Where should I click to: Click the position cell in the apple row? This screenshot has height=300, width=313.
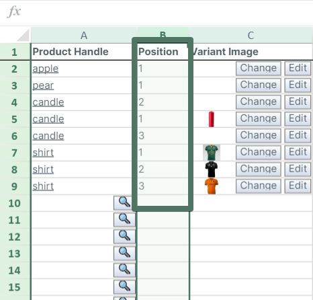pyautogui.click(x=163, y=69)
